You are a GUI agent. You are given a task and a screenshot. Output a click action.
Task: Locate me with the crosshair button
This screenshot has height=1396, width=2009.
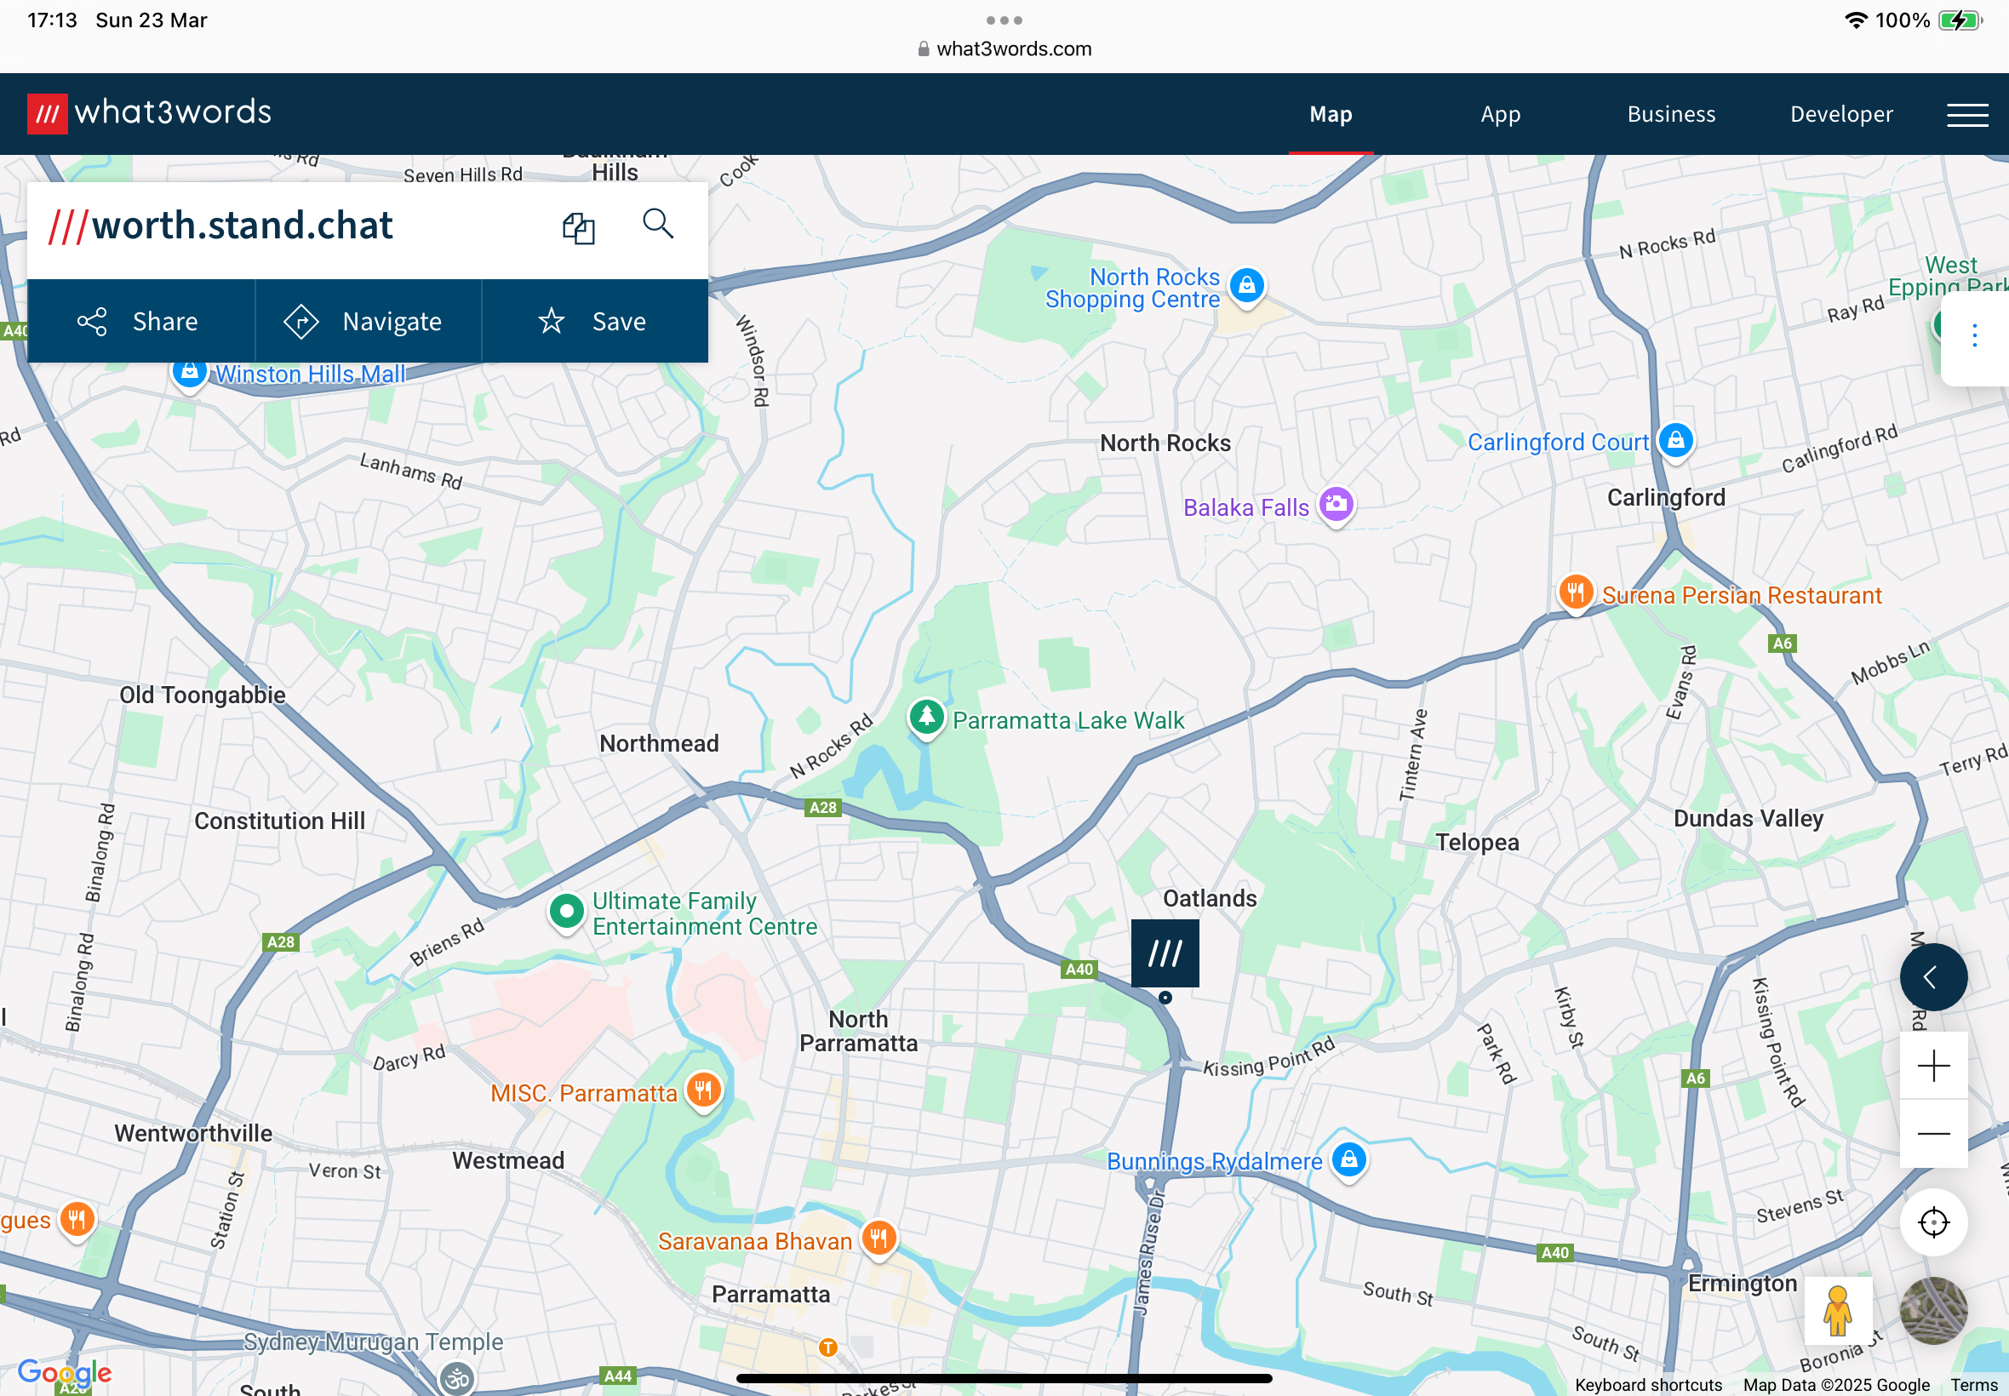point(1933,1222)
